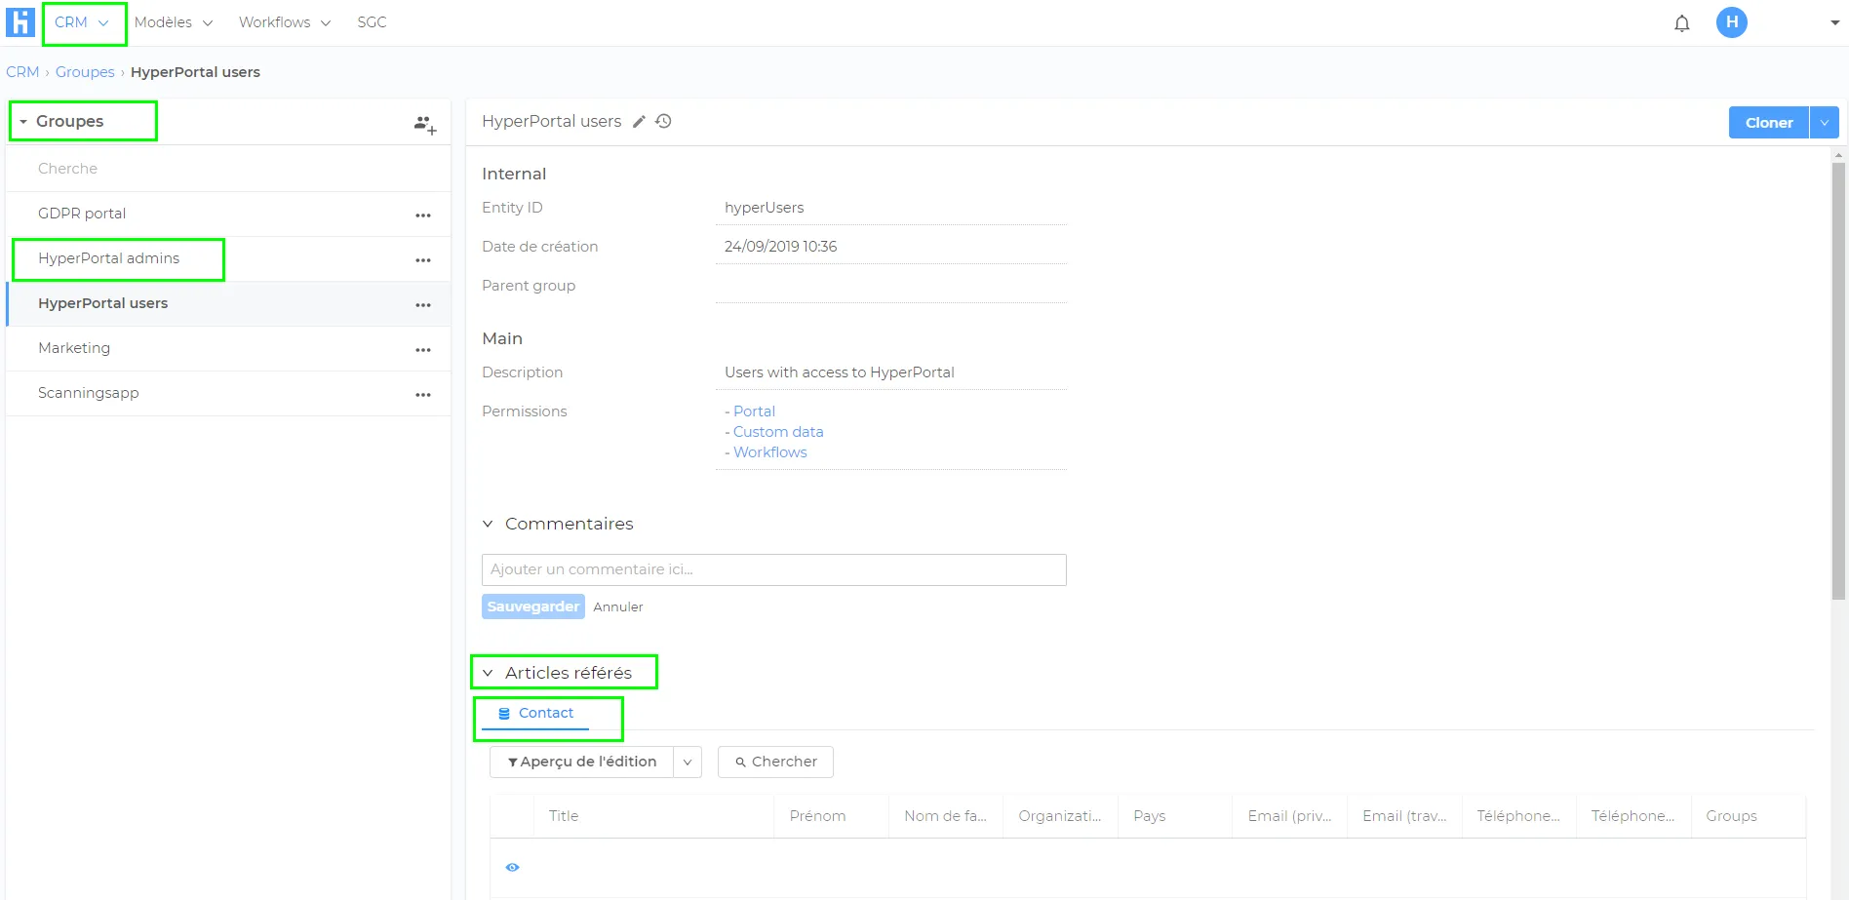Collapse the Commentaires section
1849x900 pixels.
[x=488, y=524]
